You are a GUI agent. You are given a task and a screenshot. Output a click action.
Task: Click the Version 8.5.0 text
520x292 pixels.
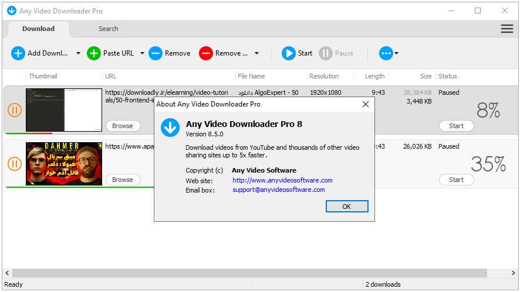(x=204, y=134)
